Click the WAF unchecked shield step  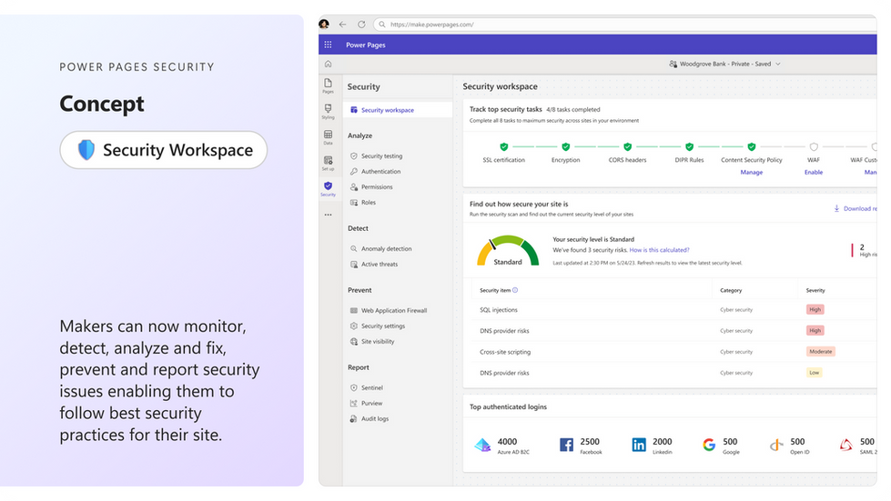click(814, 146)
